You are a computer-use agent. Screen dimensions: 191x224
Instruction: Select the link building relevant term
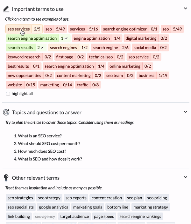click(19, 216)
